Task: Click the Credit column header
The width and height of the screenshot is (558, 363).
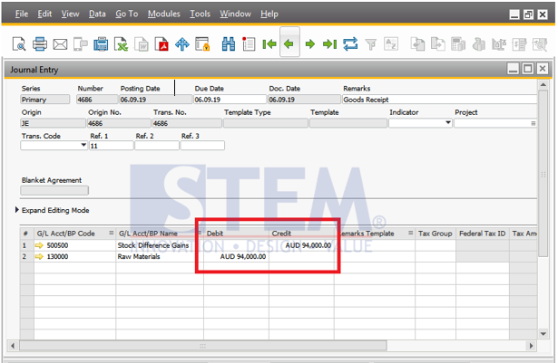Action: pos(301,234)
